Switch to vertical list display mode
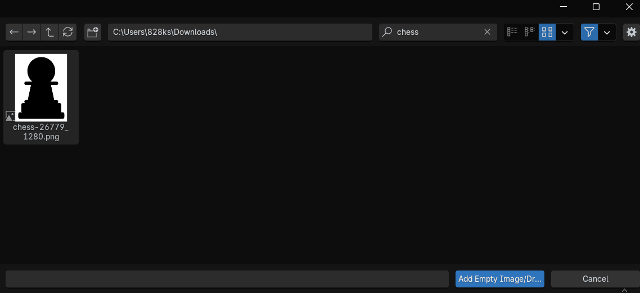The width and height of the screenshot is (640, 293). (x=512, y=32)
